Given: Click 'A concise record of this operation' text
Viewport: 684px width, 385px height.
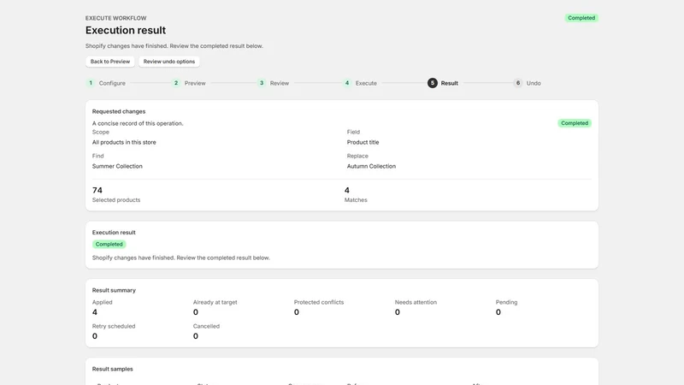Looking at the screenshot, I should pyautogui.click(x=138, y=123).
